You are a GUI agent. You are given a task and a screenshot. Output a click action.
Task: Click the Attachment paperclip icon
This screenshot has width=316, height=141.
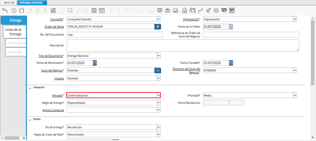pyautogui.click(x=78, y=10)
